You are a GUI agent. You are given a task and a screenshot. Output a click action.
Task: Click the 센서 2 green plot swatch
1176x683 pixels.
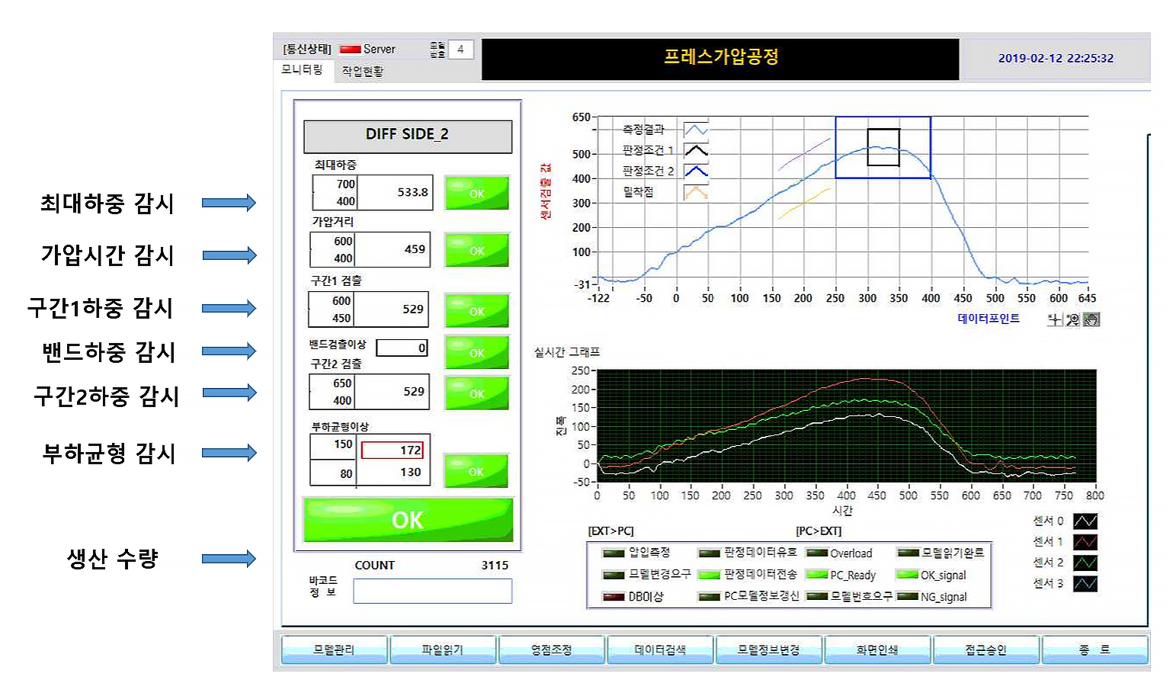coord(1085,563)
